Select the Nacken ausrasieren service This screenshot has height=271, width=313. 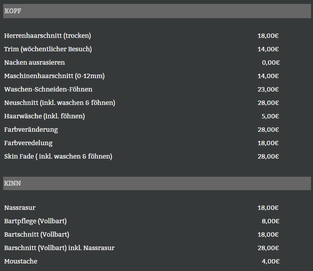click(34, 63)
